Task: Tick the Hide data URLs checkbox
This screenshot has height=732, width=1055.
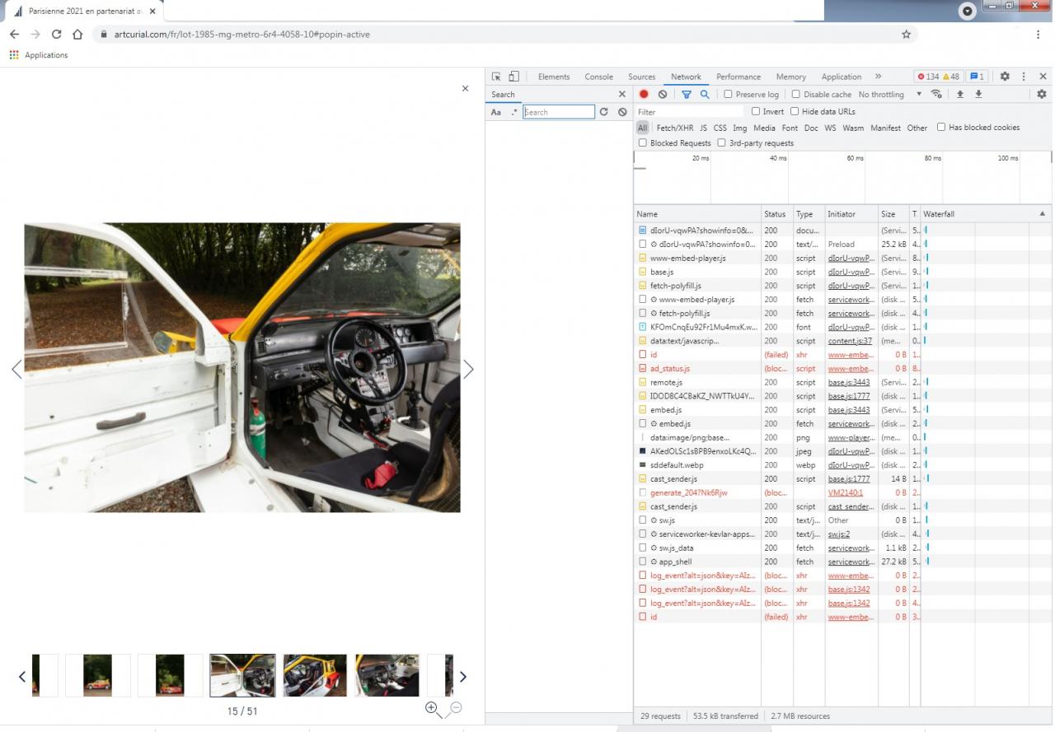Action: (795, 112)
